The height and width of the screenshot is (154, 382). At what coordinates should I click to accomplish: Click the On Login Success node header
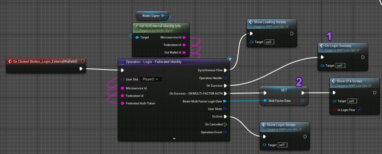click(338, 46)
